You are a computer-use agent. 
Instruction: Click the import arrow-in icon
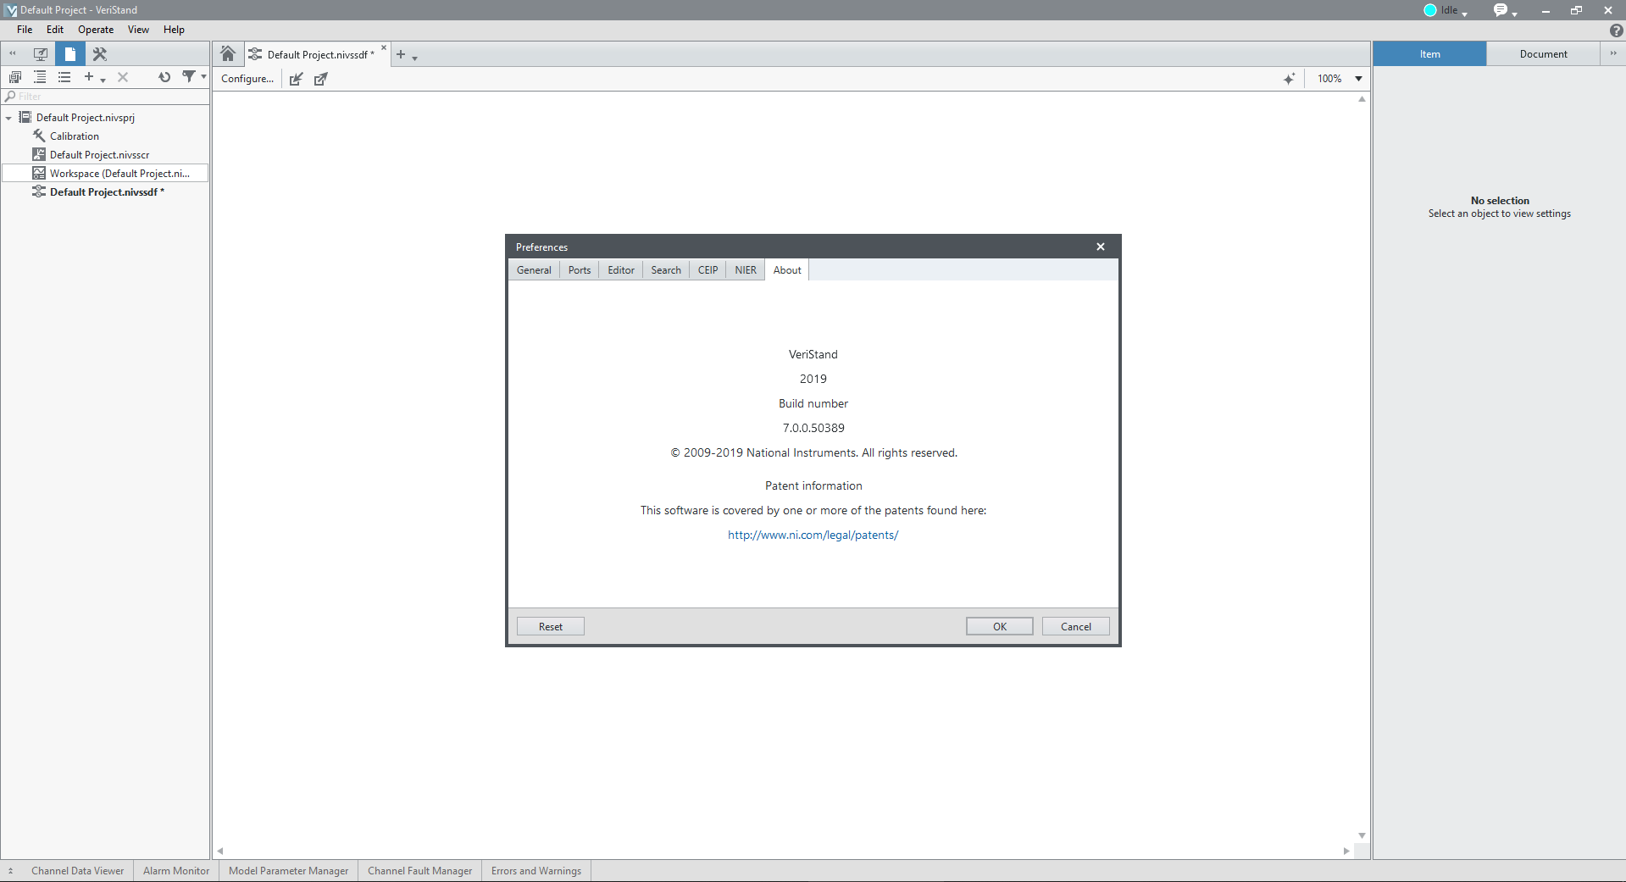[x=296, y=79]
